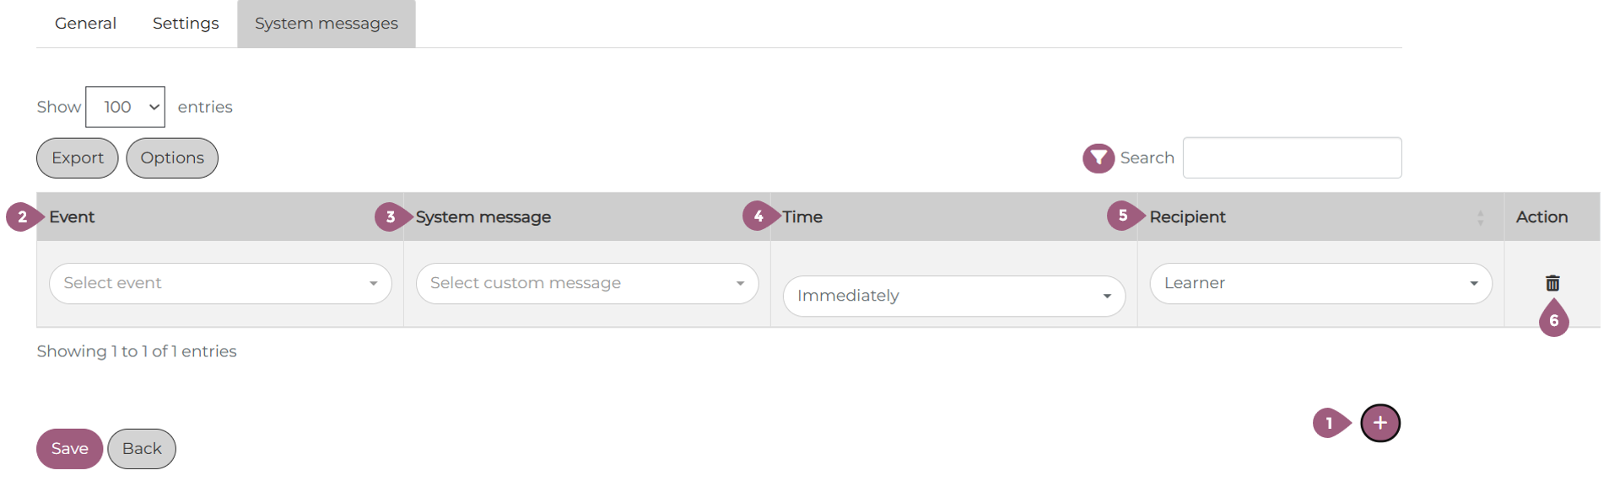
Task: Click the Export button
Action: 78,158
